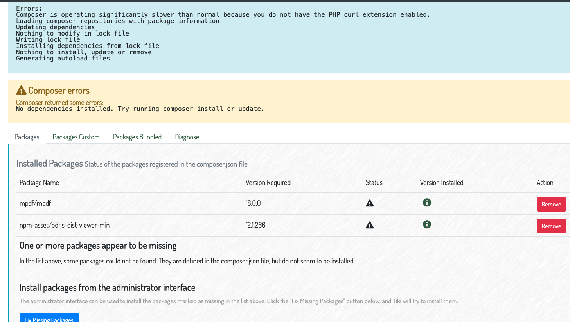570x322 pixels.
Task: Click the Composer errors warning triangle icon
Action: 21,91
